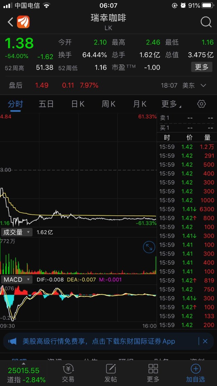This screenshot has height=386, width=217.
Task: Expand chart to fullscreen icon
Action: click(x=149, y=247)
